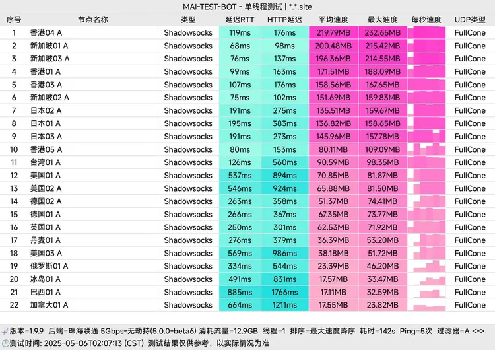
Task: Select the 日本02 A node row name
Action: 46,110
